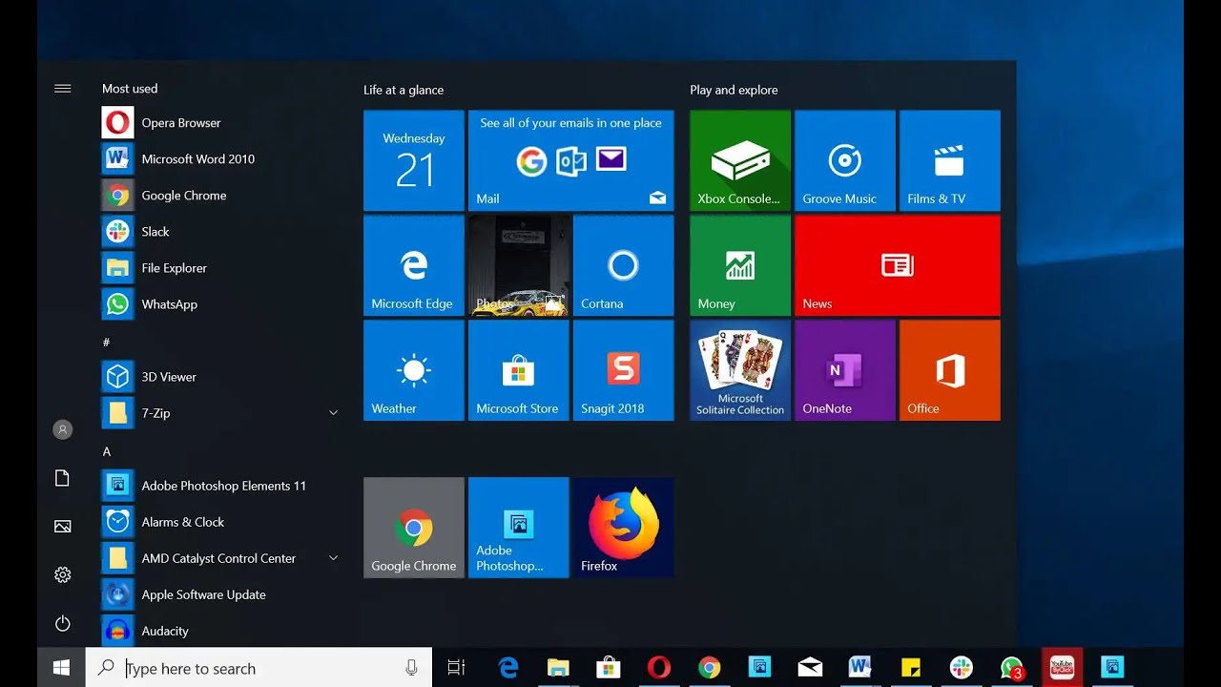
Task: Open the Microsoft Edge tile
Action: pos(414,265)
